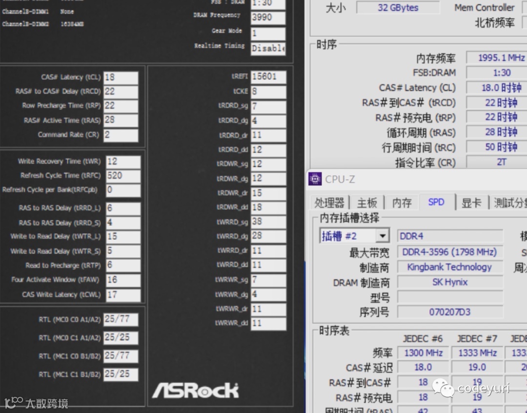Image resolution: width=527 pixels, height=413 pixels.
Task: Click the JEDEC #7 1333 MHz frequency cell
Action: [x=477, y=353]
